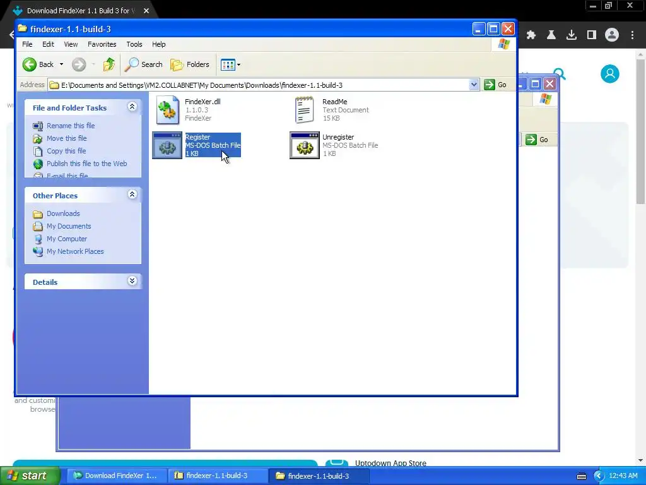Click the Chrome labs flask icon
This screenshot has height=485, width=646.
[x=551, y=35]
